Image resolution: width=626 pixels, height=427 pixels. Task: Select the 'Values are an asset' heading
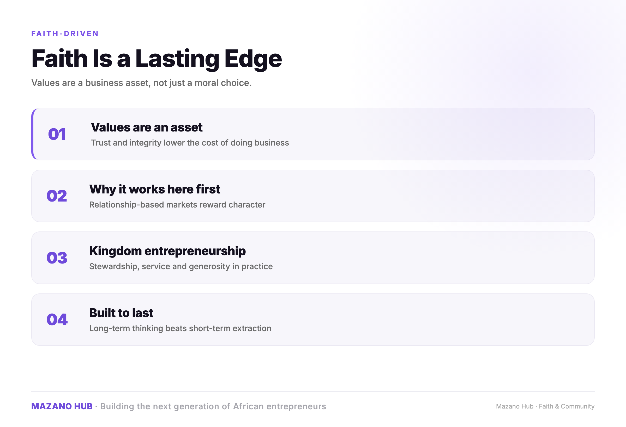coord(147,127)
